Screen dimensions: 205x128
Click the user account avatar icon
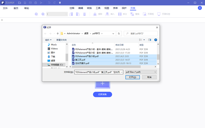[x=200, y=8]
